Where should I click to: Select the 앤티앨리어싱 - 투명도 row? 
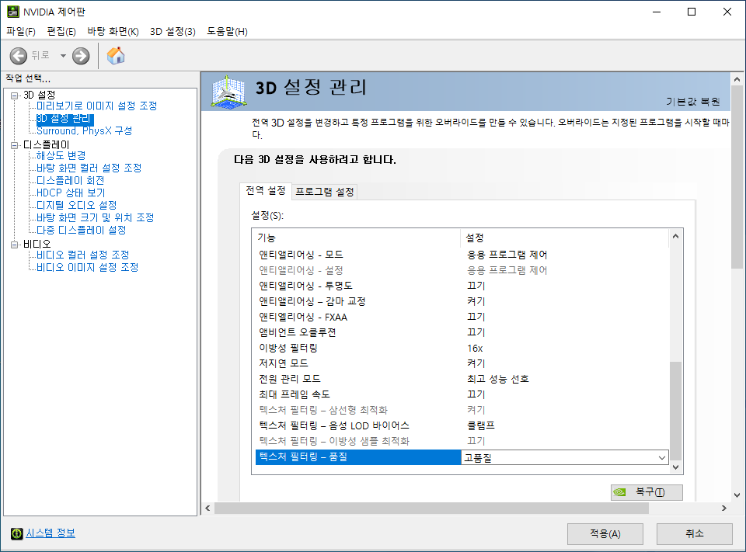click(462, 286)
